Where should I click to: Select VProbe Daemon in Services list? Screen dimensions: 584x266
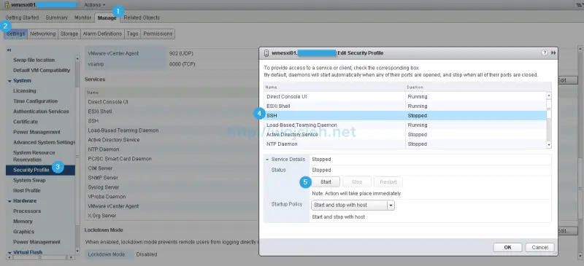tap(107, 197)
